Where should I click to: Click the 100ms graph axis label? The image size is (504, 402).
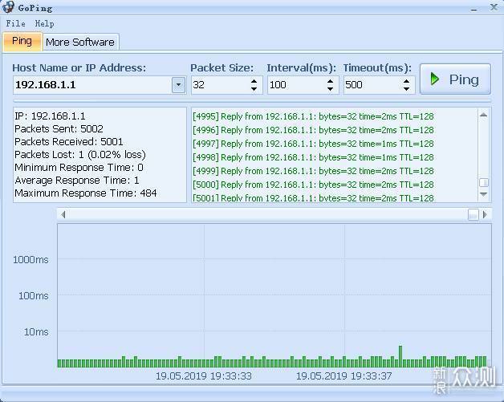click(34, 295)
